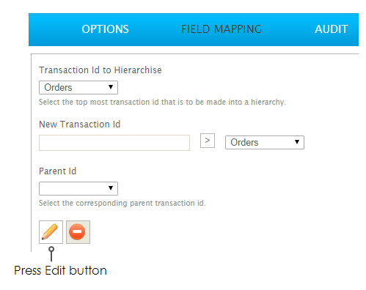
Task: Open the Transaction Id to Hierarchise dropdown
Action: tap(78, 87)
